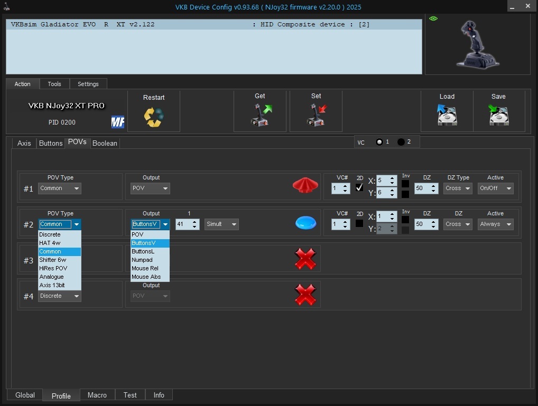The width and height of the screenshot is (538, 406).
Task: Enable the 2D checkbox in row #2
Action: [359, 223]
